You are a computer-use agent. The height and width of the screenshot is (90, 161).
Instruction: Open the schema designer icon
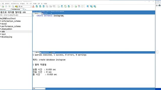(83, 6)
